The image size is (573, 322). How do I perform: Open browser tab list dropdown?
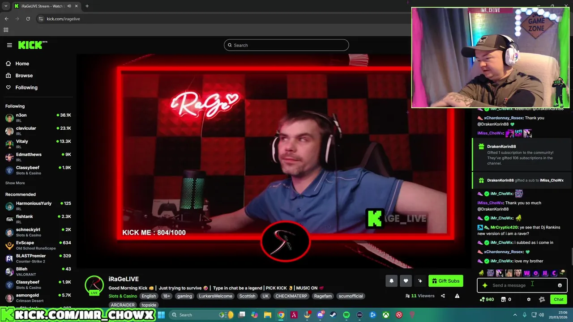(6, 6)
